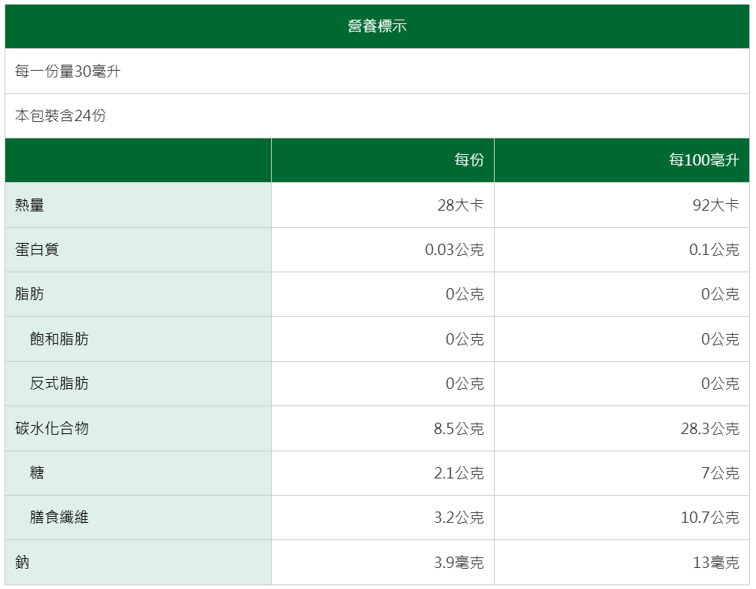Click the 28大卡 calorie value
Image resolution: width=756 pixels, height=589 pixels.
coord(460,205)
